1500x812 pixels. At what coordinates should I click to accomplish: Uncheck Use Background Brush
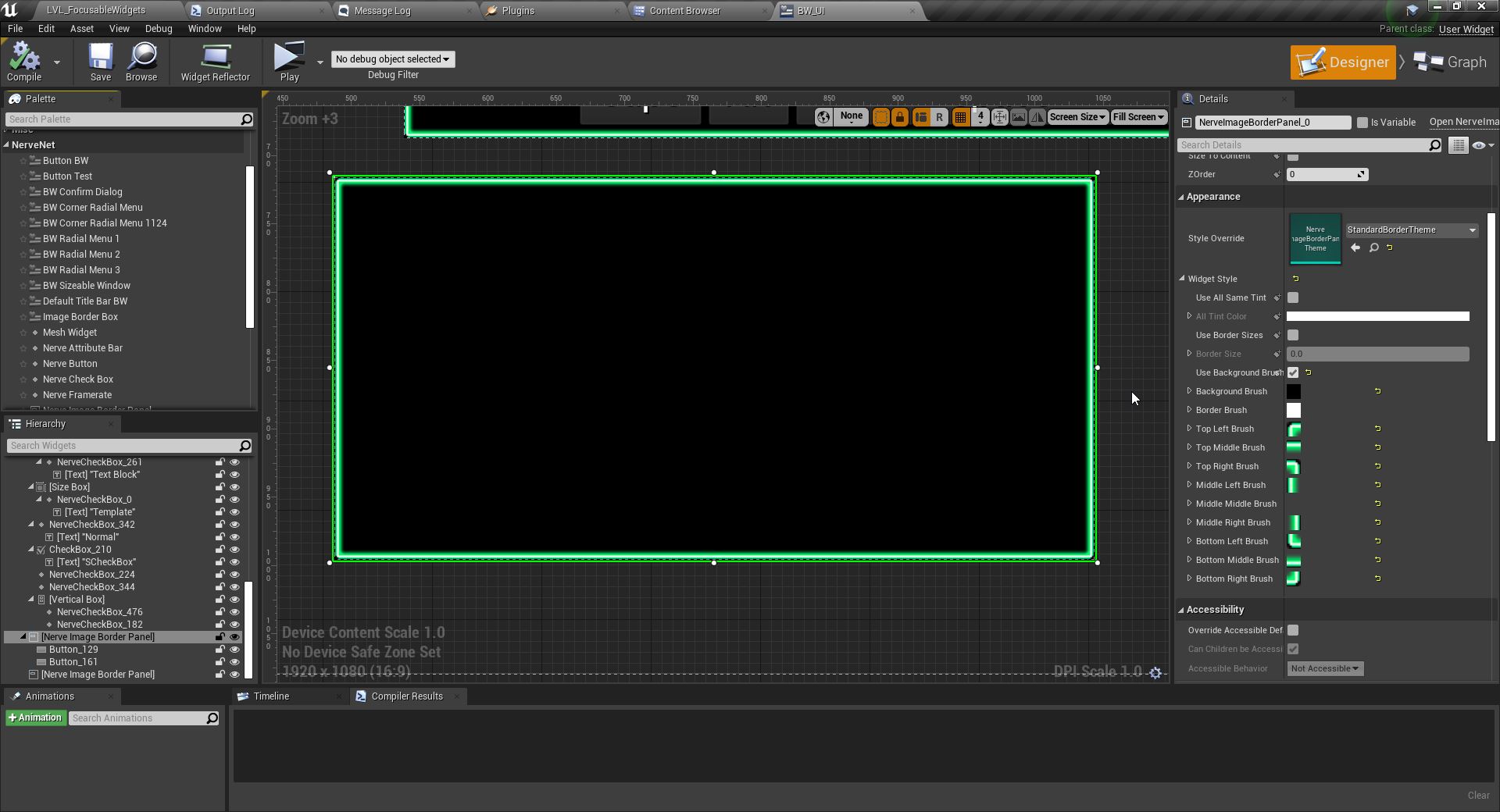pos(1293,372)
